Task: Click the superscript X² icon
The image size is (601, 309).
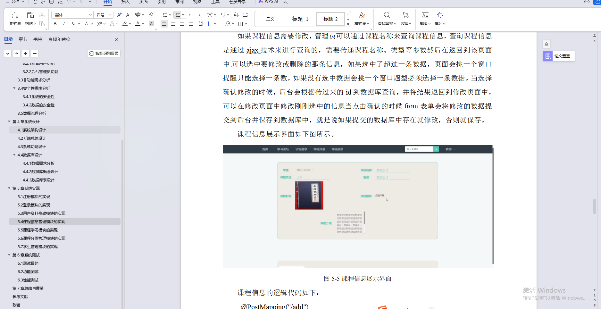Action: (x=99, y=24)
